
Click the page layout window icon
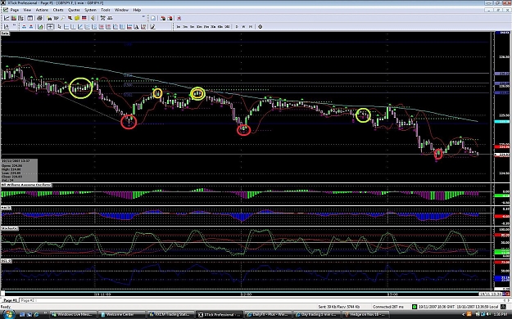(29, 18)
